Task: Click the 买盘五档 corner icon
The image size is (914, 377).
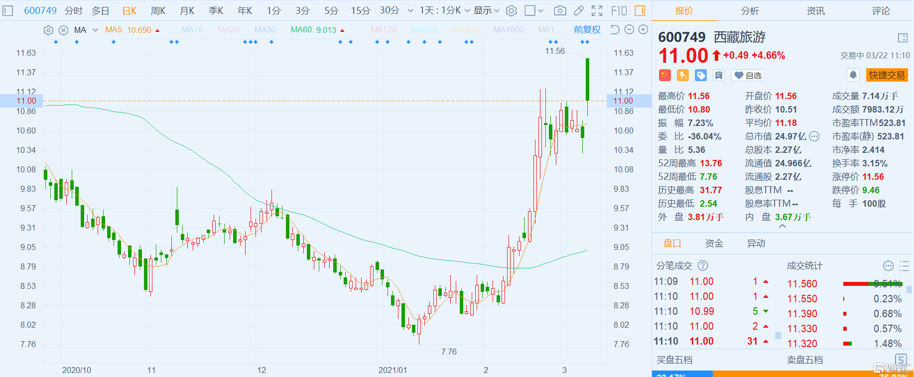Action: click(901, 360)
